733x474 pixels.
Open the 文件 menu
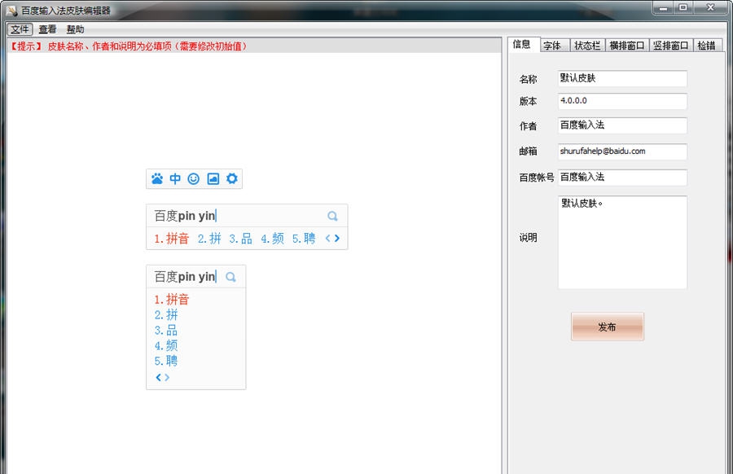coord(18,29)
